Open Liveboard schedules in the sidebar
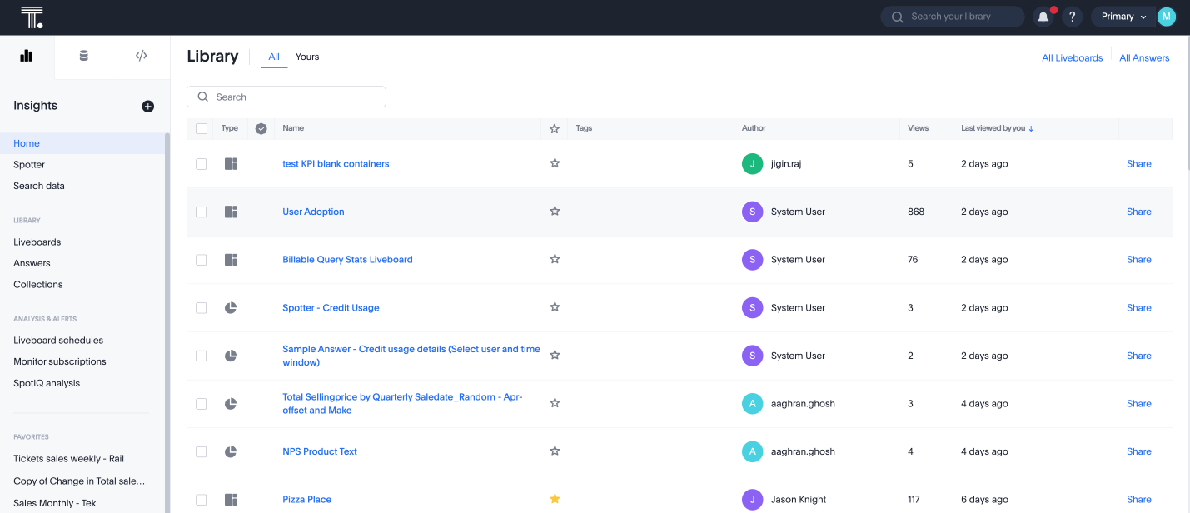 pos(57,340)
